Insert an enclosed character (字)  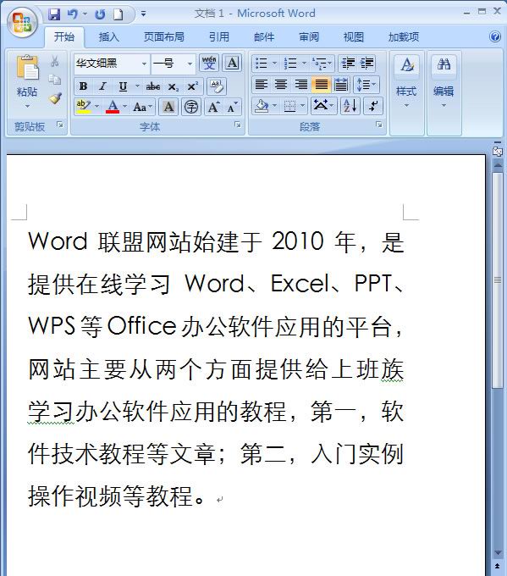click(x=191, y=107)
